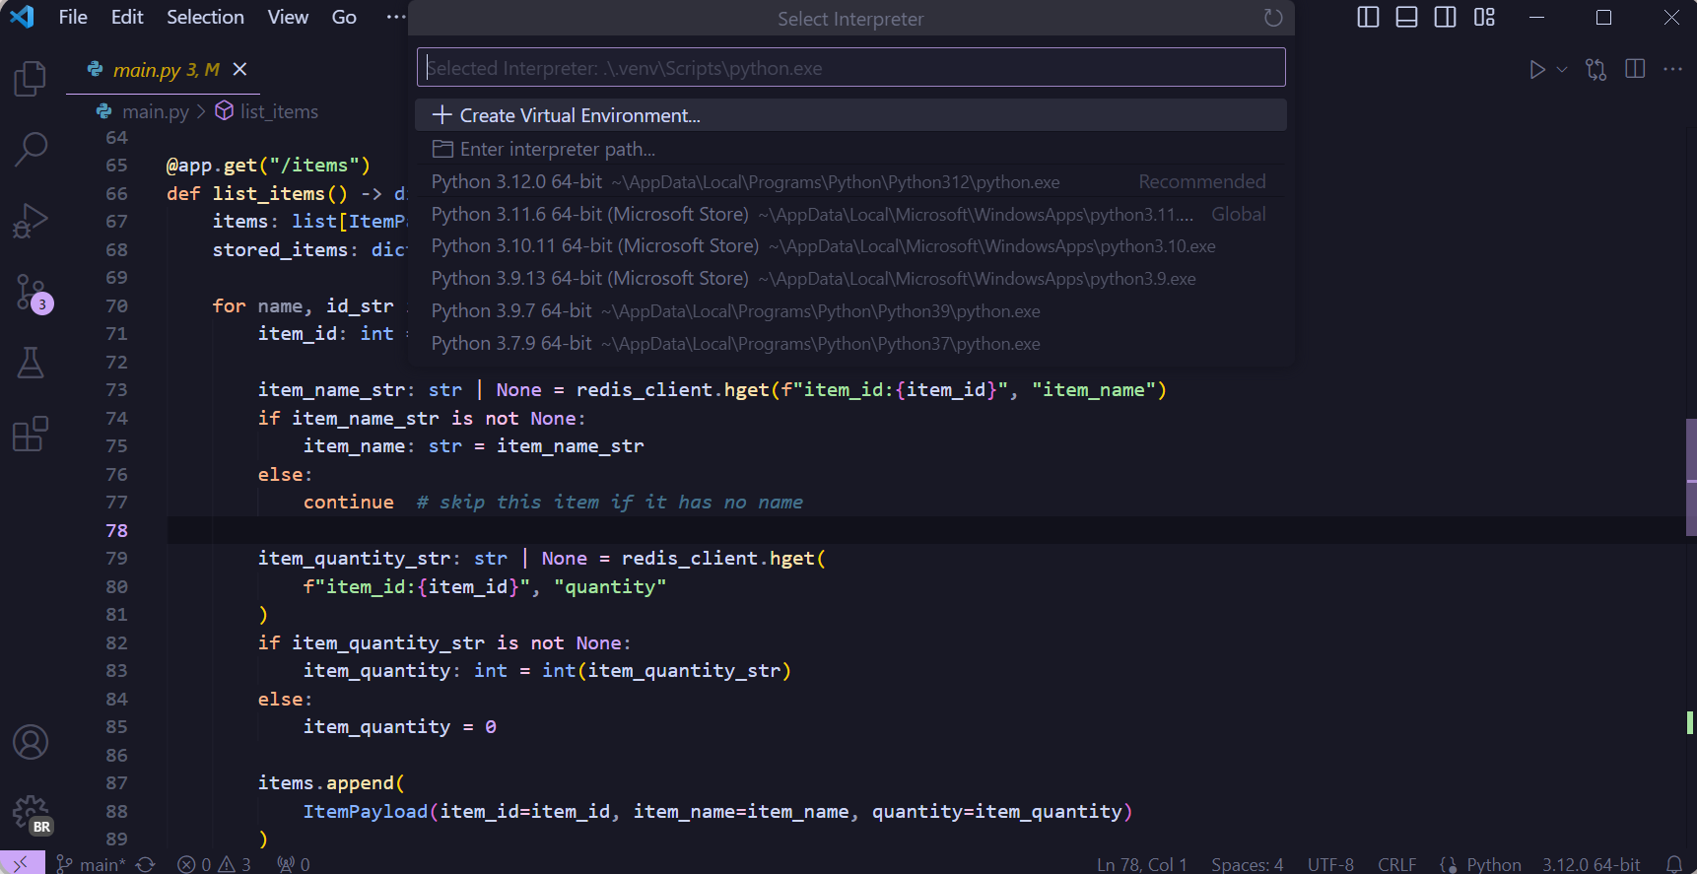Open the Selection menu
The height and width of the screenshot is (874, 1697).
coord(205,18)
